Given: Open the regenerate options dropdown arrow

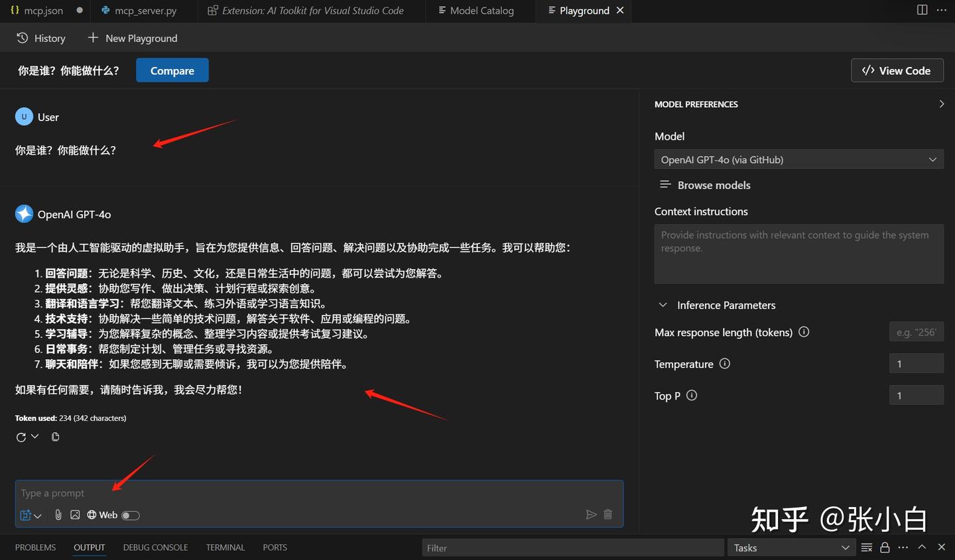Looking at the screenshot, I should click(35, 436).
